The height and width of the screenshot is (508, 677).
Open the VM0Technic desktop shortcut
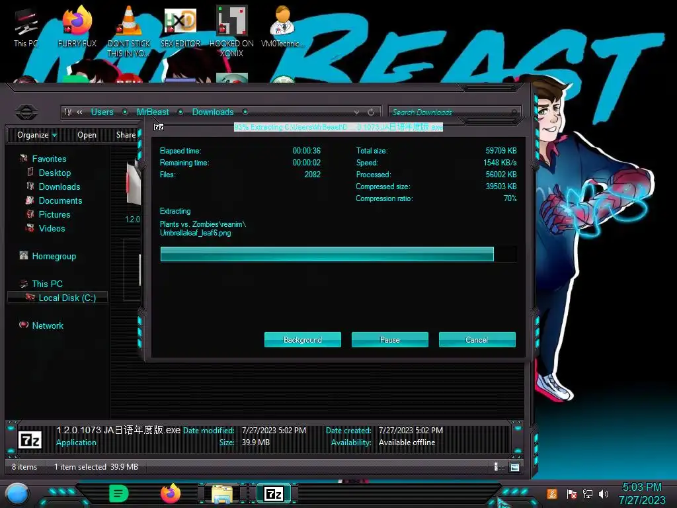pyautogui.click(x=282, y=28)
